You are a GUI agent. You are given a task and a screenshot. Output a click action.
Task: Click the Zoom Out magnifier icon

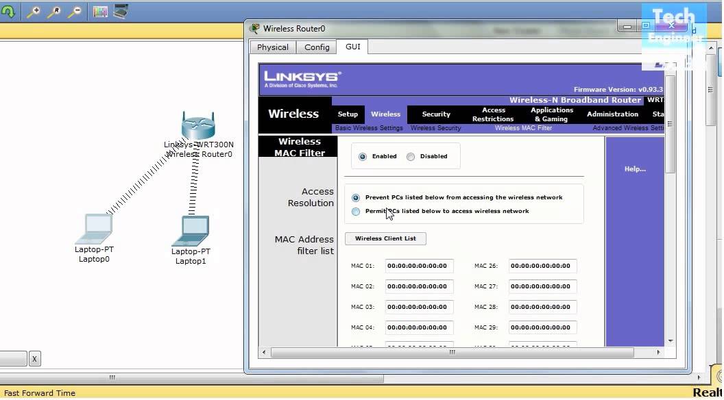pos(75,12)
